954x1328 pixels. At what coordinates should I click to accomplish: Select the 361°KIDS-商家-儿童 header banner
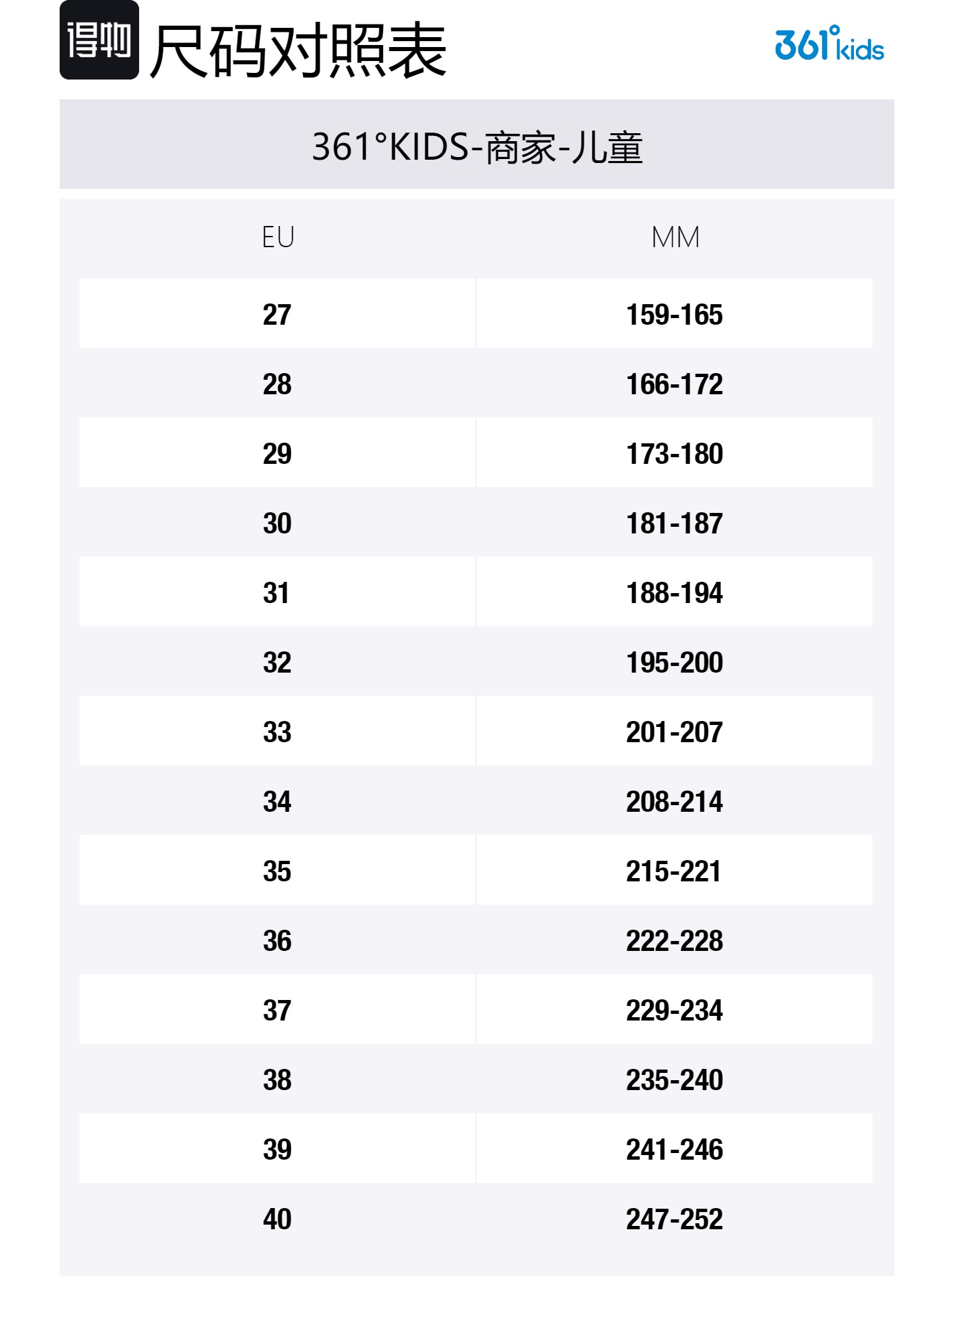477,145
